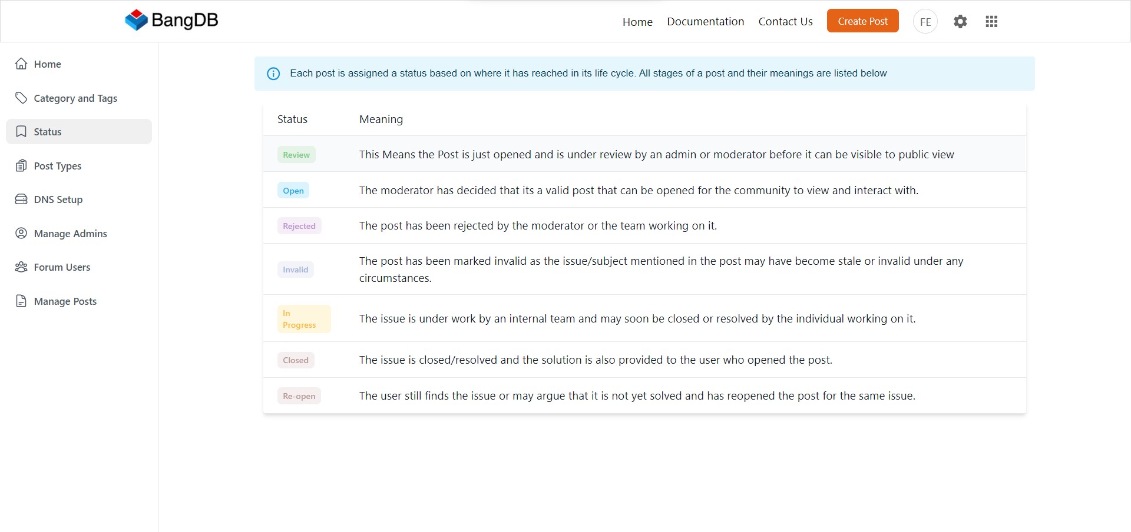Screen dimensions: 1131x532
Task: Open Contact Us in the top navigation
Action: pyautogui.click(x=785, y=22)
